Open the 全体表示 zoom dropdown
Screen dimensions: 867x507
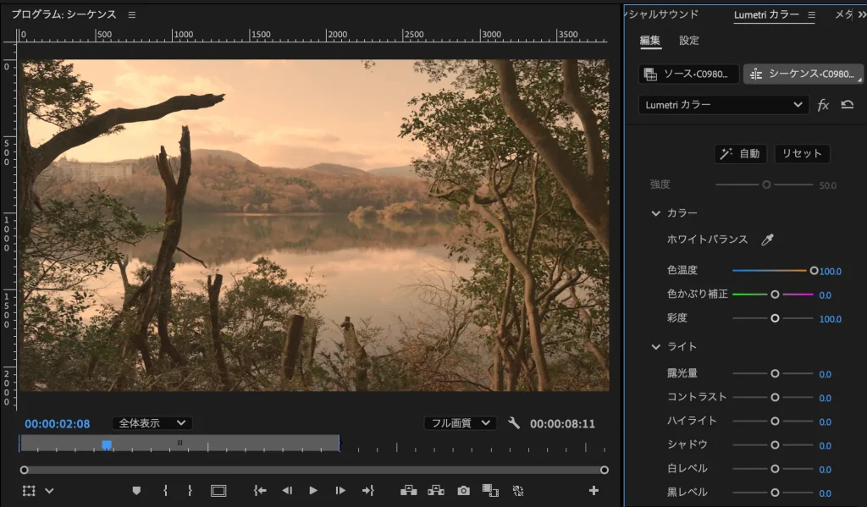152,422
